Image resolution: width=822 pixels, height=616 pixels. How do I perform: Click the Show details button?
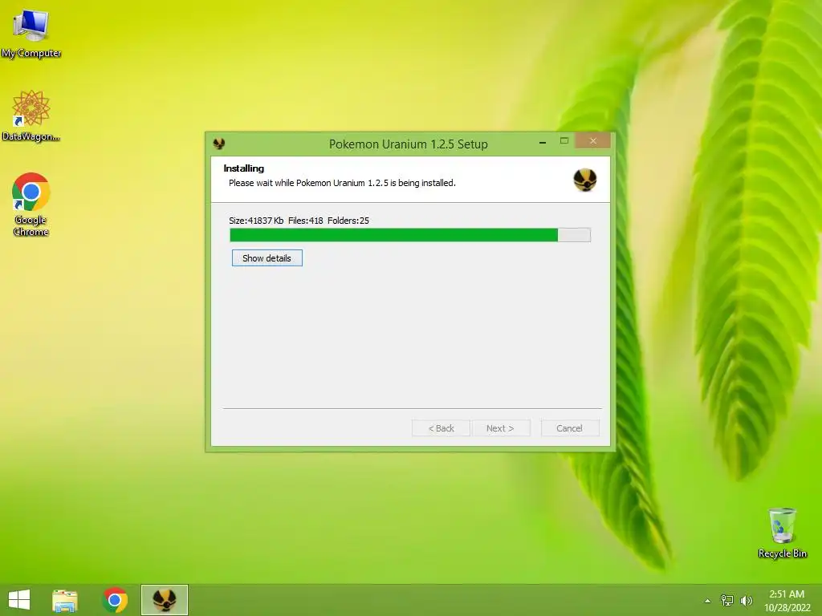pyautogui.click(x=267, y=257)
